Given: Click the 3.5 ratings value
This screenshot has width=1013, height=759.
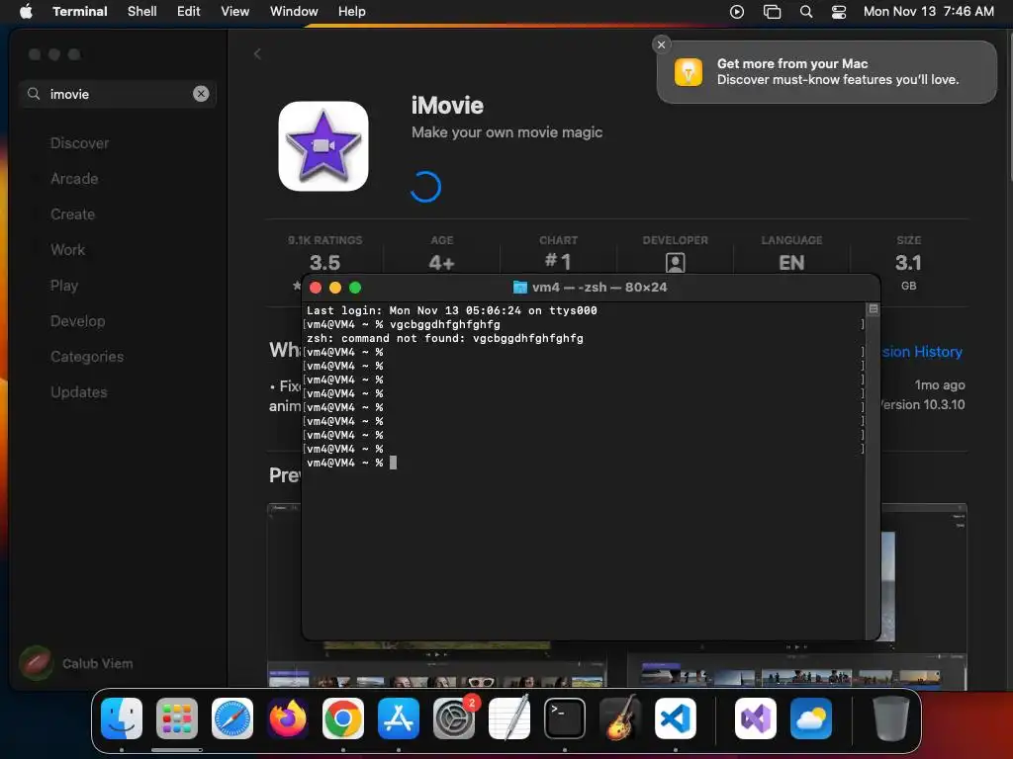Looking at the screenshot, I should tap(324, 263).
